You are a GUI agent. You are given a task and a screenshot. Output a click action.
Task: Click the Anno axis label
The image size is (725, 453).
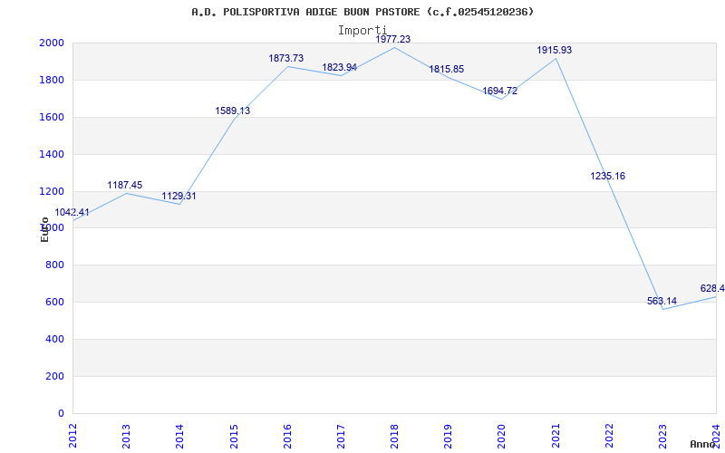point(702,444)
